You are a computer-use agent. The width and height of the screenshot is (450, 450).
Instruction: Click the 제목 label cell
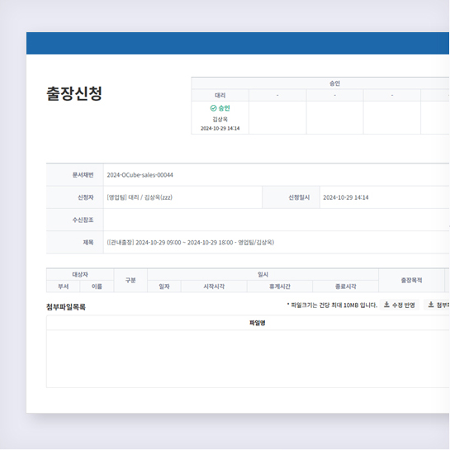click(x=75, y=243)
